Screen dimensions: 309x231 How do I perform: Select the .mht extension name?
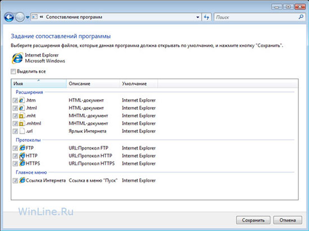click(x=31, y=115)
